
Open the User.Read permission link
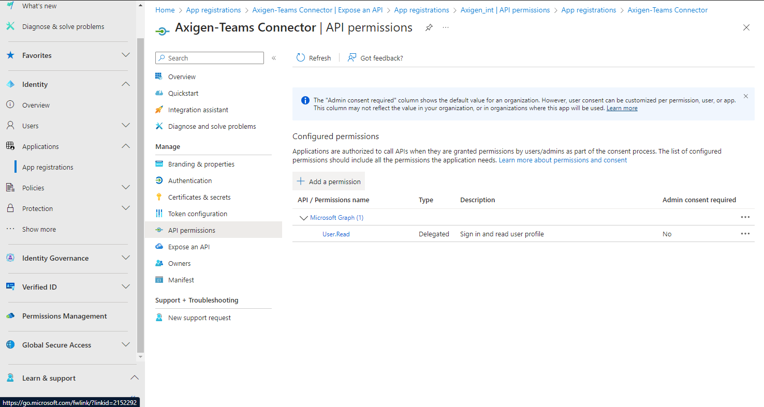pos(336,234)
